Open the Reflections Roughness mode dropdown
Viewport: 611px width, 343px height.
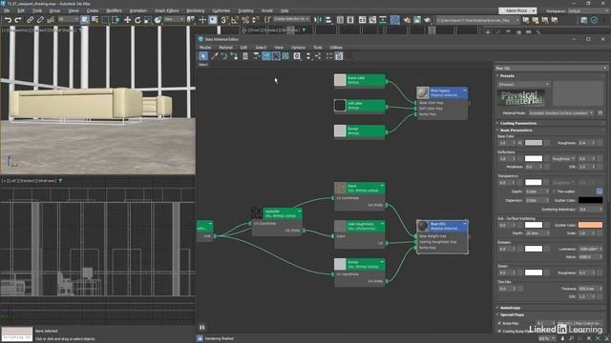[563, 158]
